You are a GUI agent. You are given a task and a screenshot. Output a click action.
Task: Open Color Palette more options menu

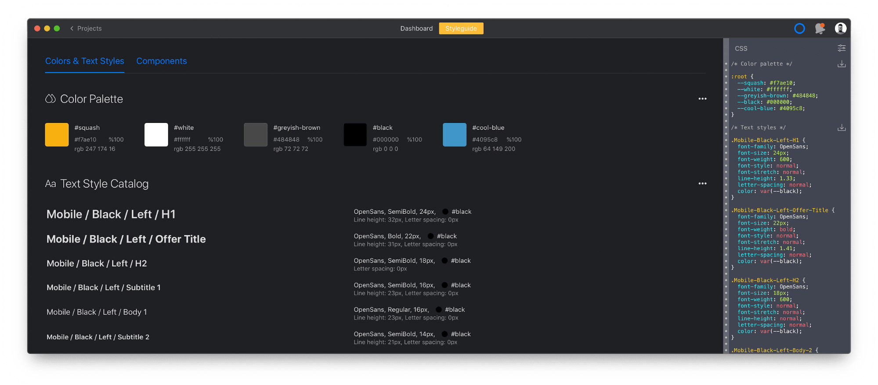[702, 99]
